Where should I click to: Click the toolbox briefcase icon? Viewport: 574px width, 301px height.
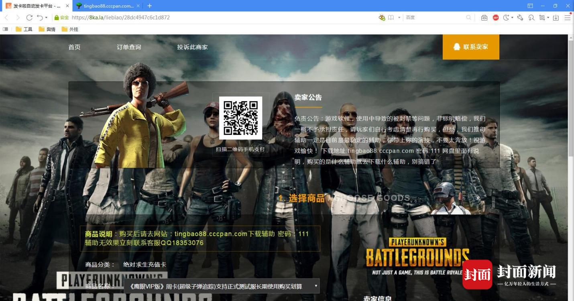484,18
